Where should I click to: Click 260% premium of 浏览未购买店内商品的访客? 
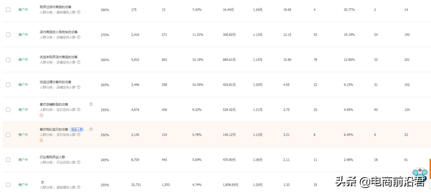coord(105,60)
